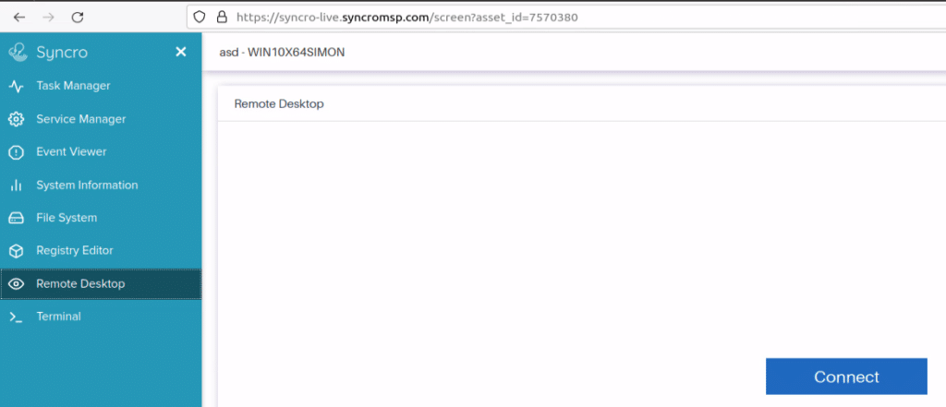Click the padlock site security icon

click(222, 17)
